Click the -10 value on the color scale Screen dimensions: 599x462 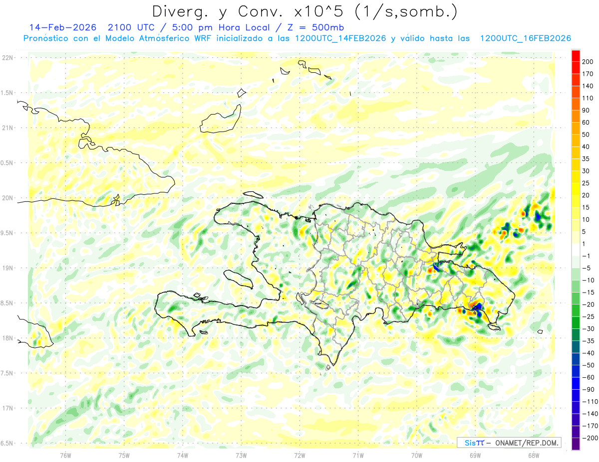point(588,280)
